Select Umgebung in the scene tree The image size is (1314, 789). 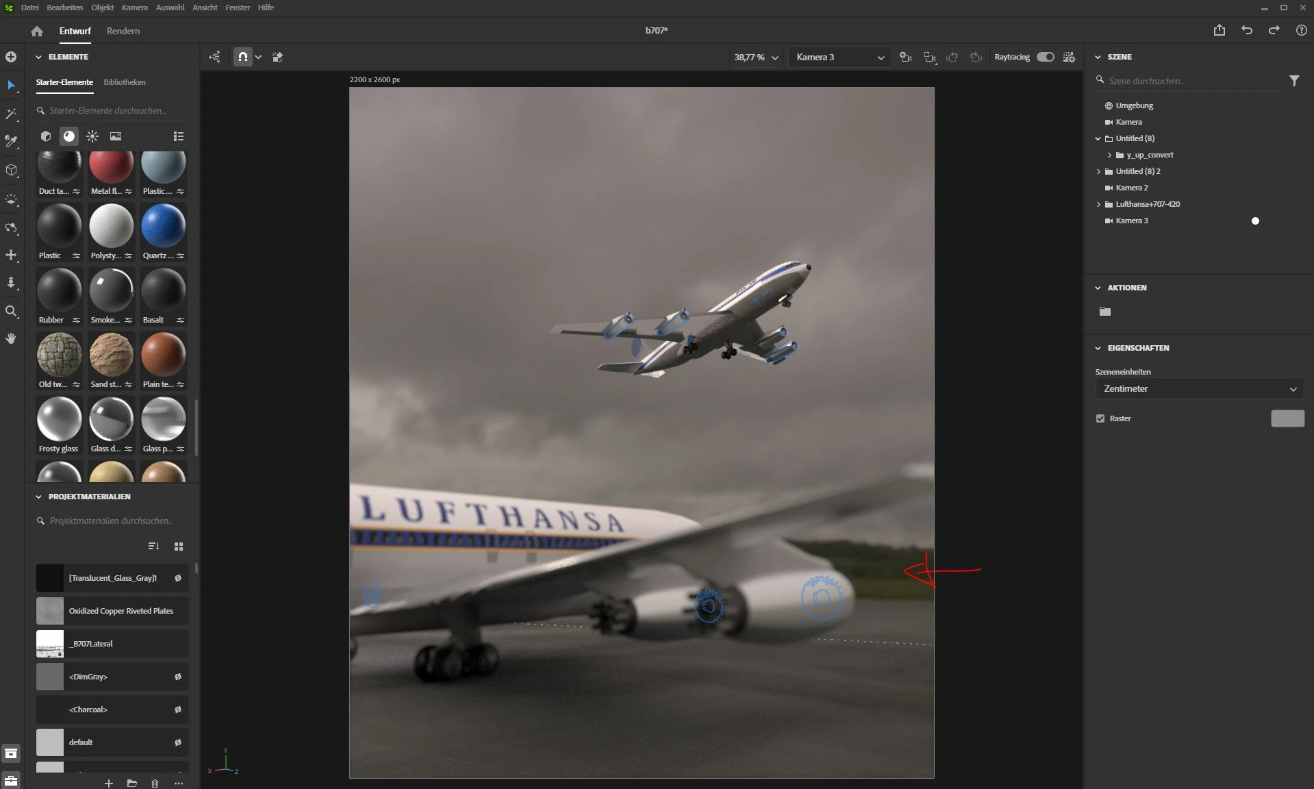[x=1134, y=105]
